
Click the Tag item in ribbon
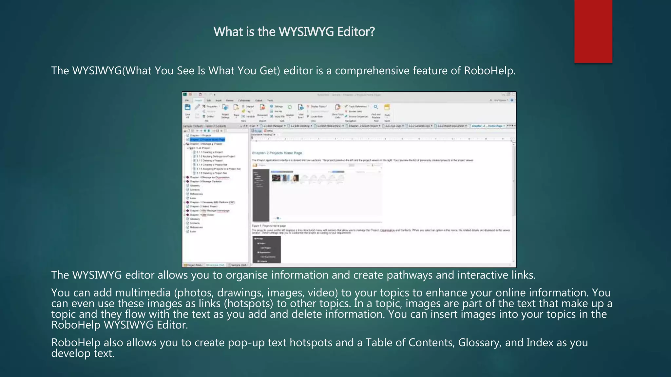(247, 111)
